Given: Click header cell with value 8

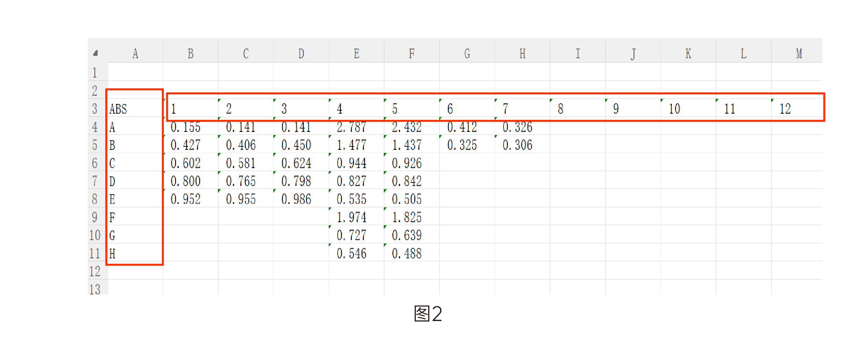Looking at the screenshot, I should coord(578,108).
